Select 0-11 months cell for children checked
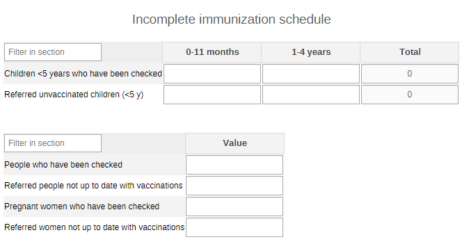 [x=212, y=74]
